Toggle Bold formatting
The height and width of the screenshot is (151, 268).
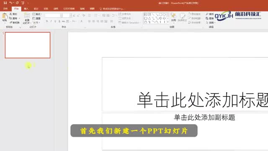[x=47, y=21]
